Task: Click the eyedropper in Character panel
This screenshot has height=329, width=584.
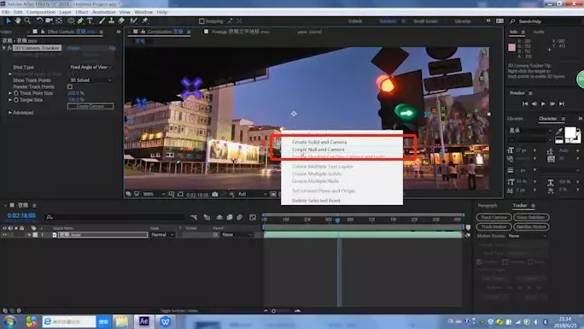Action: click(559, 131)
